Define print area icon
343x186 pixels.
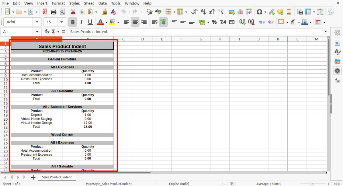(300, 12)
